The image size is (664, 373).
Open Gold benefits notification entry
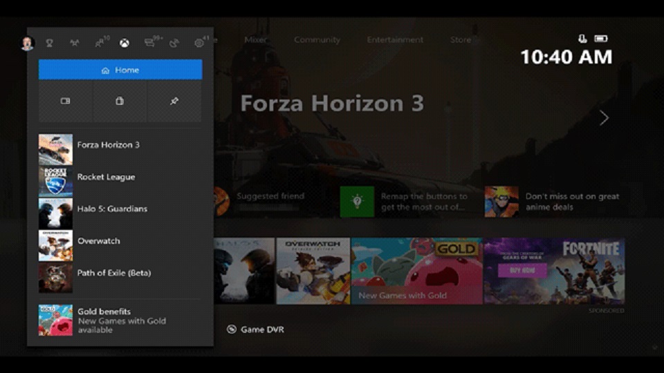coord(120,320)
